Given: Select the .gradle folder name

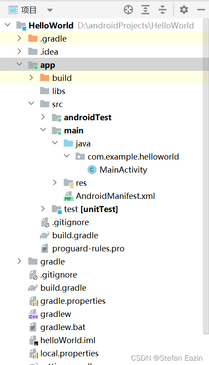Looking at the screenshot, I should pyautogui.click(x=53, y=38).
